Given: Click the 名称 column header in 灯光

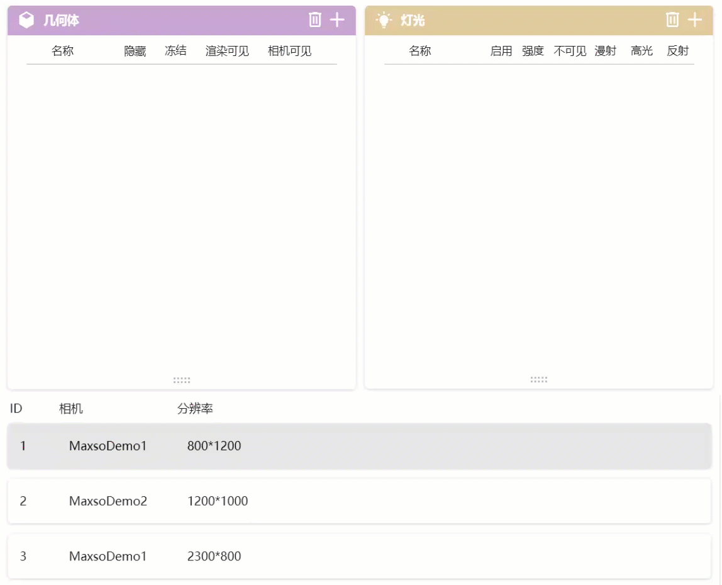Looking at the screenshot, I should tap(420, 51).
